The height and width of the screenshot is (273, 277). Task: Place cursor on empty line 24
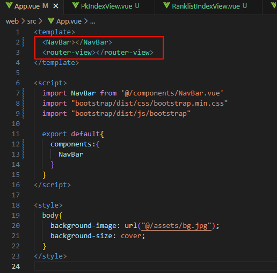pos(155,267)
